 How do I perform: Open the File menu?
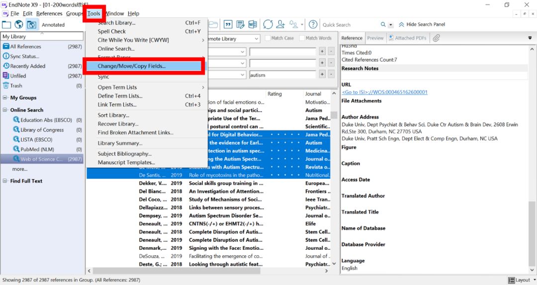pos(15,14)
